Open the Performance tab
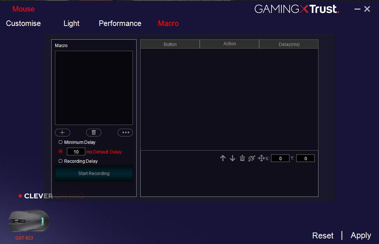 pyautogui.click(x=120, y=23)
